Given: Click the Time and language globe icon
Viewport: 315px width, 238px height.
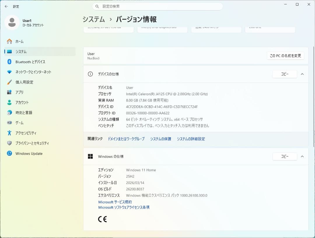Looking at the screenshot, I should tap(9, 112).
